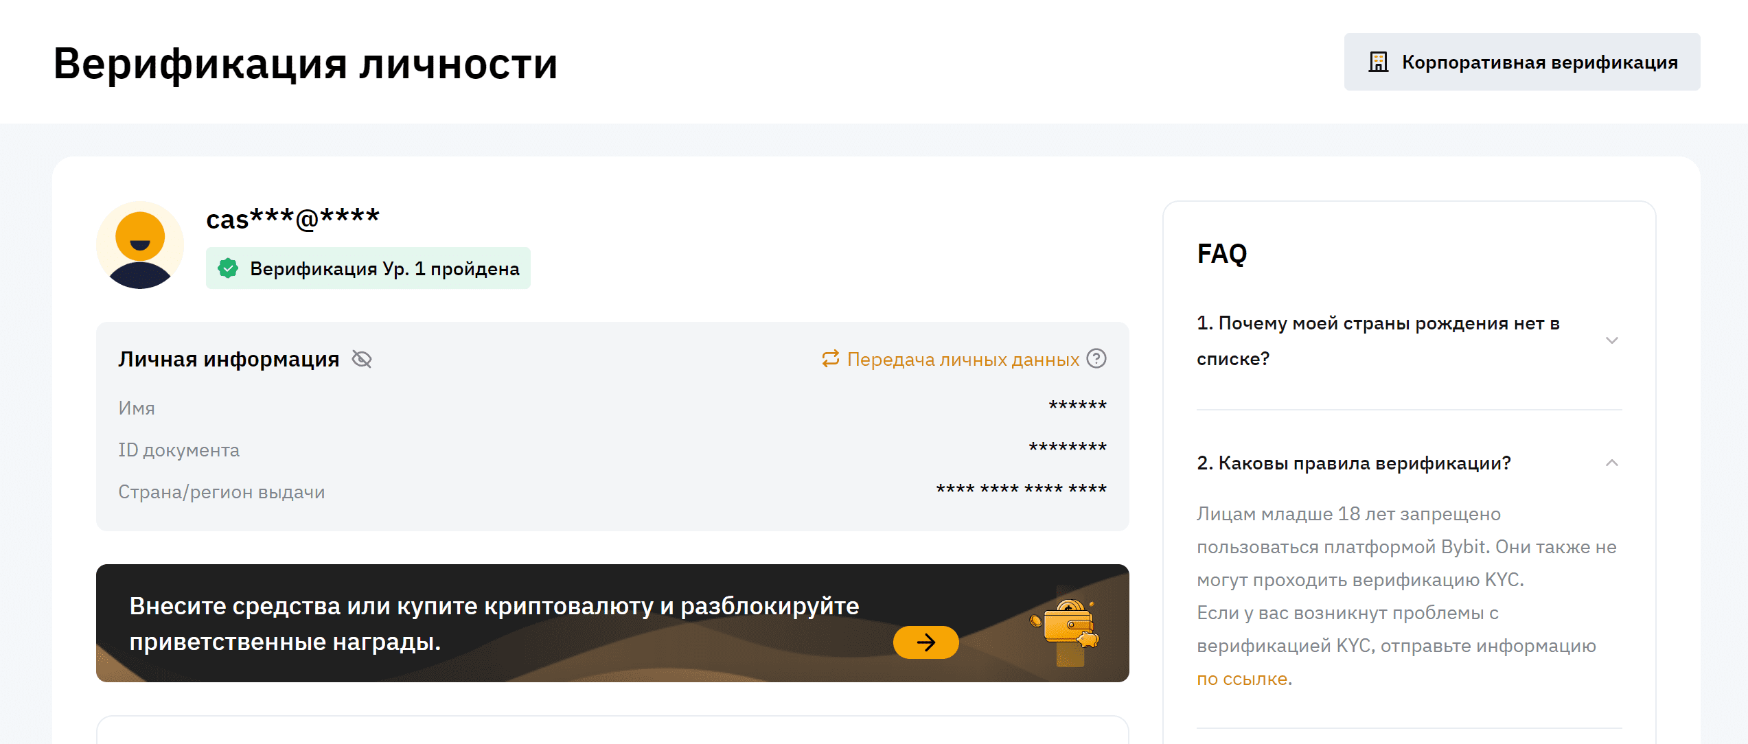Click the wallet illustration in banner
Image resolution: width=1748 pixels, height=744 pixels.
click(x=1066, y=625)
